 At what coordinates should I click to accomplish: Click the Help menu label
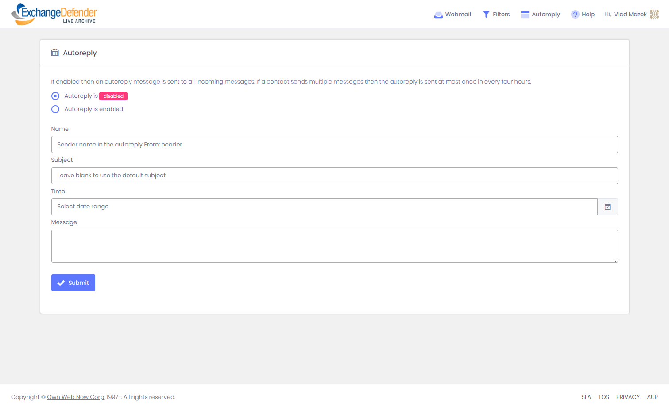(588, 15)
